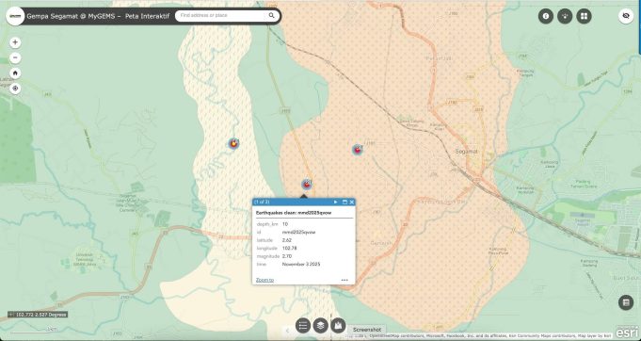Click the 102.772 2.527 Degrees coordinates text
The width and height of the screenshot is (641, 341).
(x=40, y=315)
